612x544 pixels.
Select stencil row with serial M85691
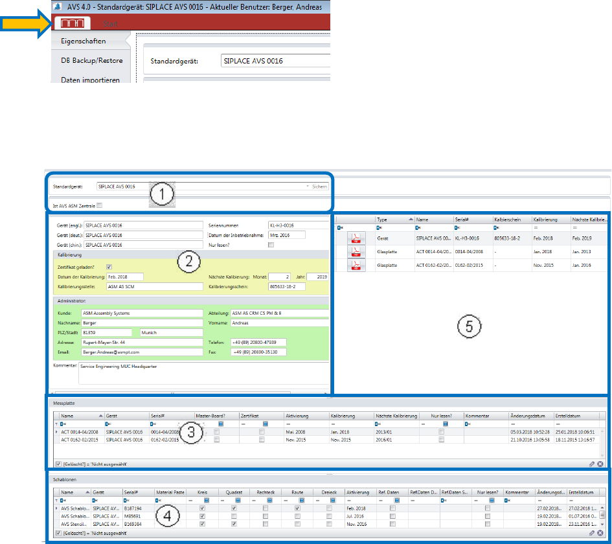click(328, 516)
